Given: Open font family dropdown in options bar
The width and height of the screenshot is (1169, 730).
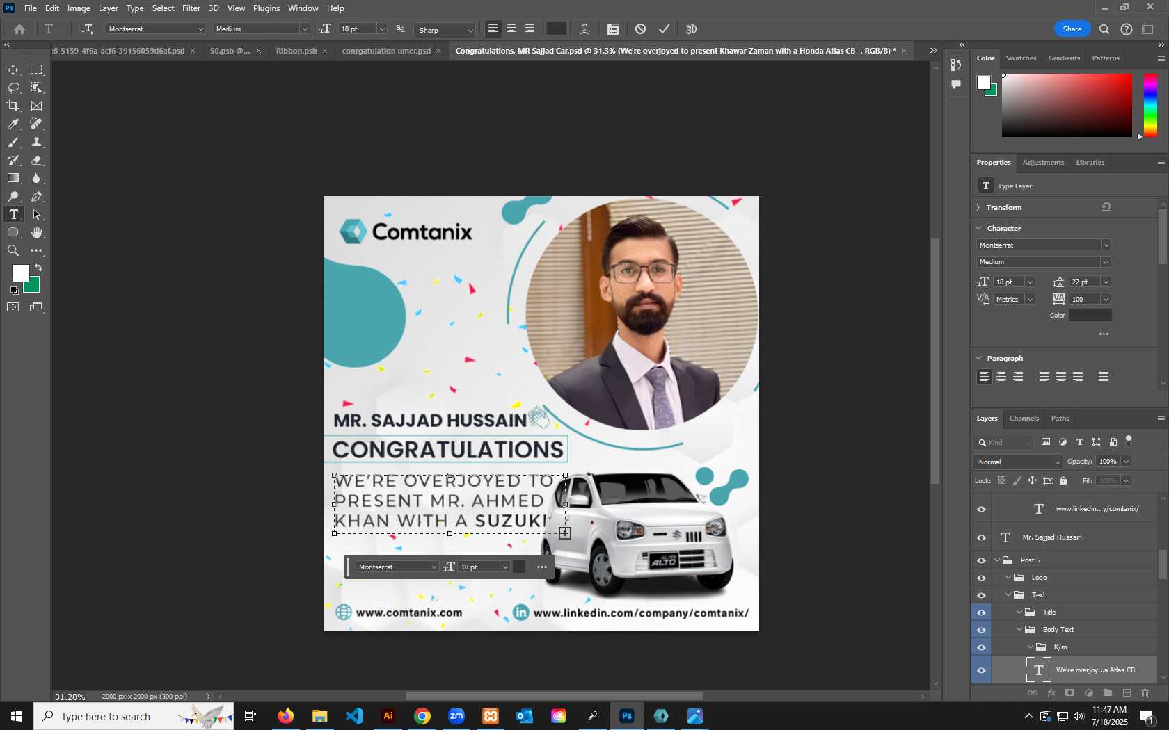Looking at the screenshot, I should pos(200,29).
